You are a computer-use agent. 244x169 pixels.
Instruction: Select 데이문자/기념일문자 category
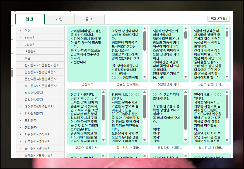40,107
